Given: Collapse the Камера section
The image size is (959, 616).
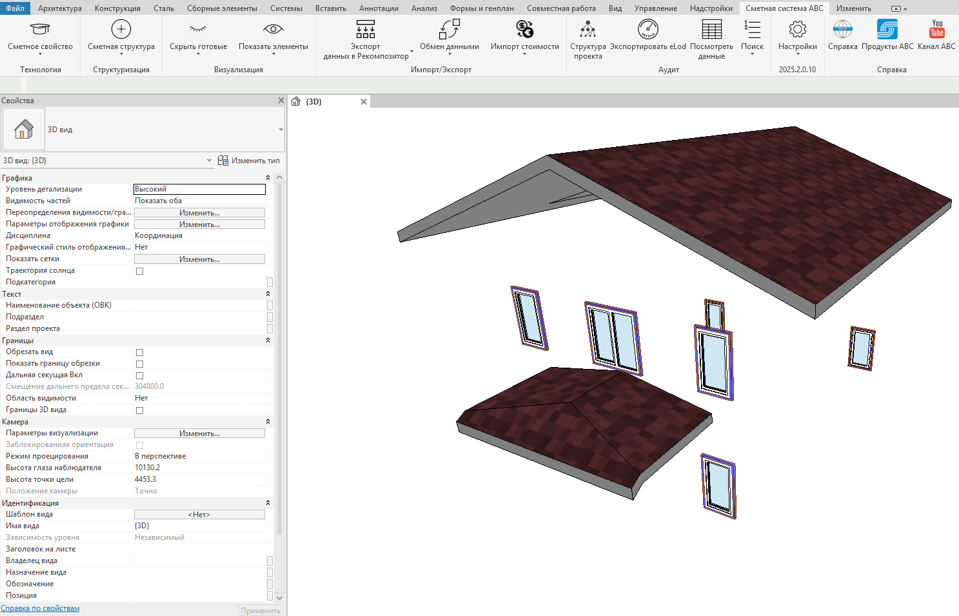Looking at the screenshot, I should coord(268,422).
